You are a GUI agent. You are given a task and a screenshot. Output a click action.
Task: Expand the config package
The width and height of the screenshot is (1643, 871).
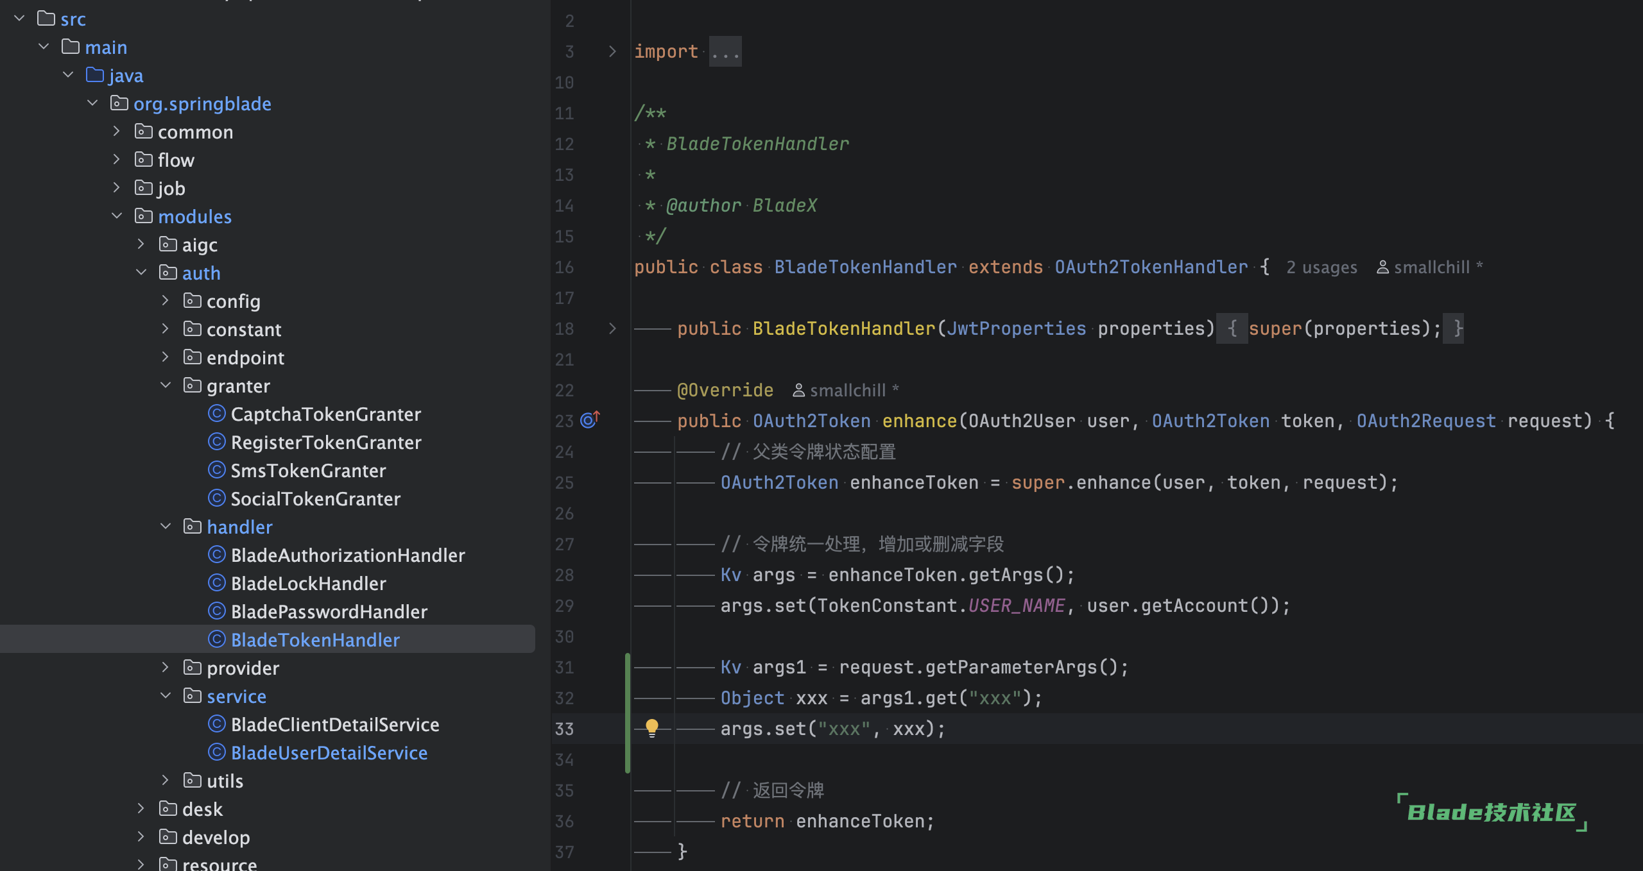[x=166, y=301]
